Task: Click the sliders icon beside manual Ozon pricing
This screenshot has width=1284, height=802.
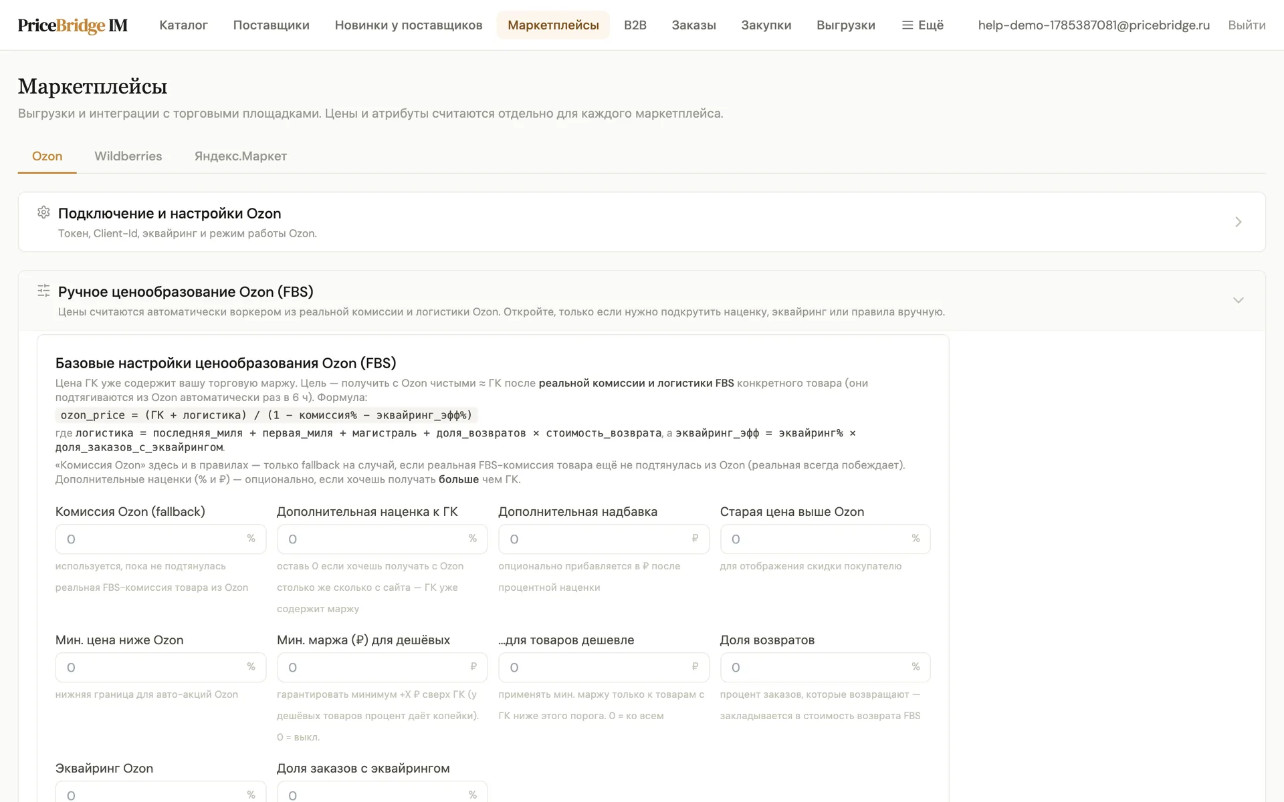Action: click(x=43, y=291)
